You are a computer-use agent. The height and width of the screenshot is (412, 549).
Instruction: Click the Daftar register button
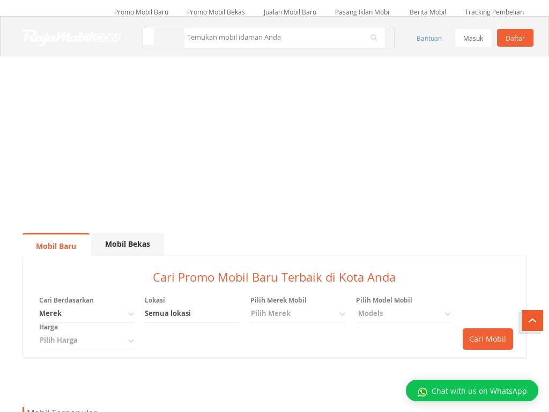coord(515,38)
